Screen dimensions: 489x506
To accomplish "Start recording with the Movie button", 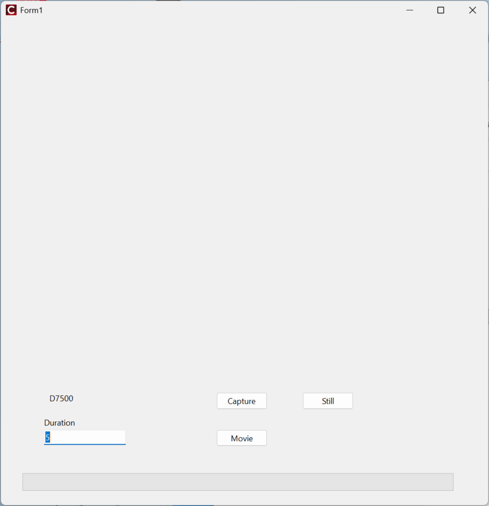I will [242, 438].
